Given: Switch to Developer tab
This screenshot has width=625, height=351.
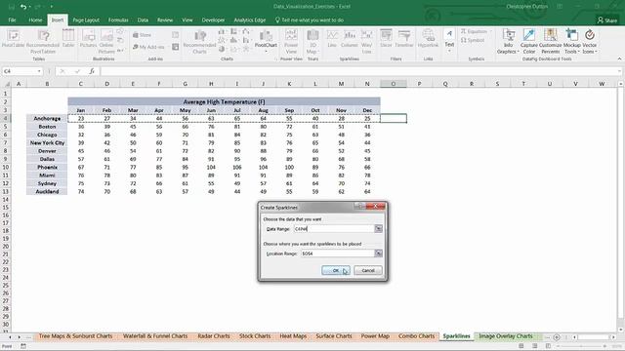Looking at the screenshot, I should point(213,19).
